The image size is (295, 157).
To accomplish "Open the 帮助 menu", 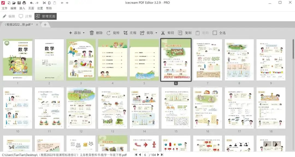I will pos(49,8).
